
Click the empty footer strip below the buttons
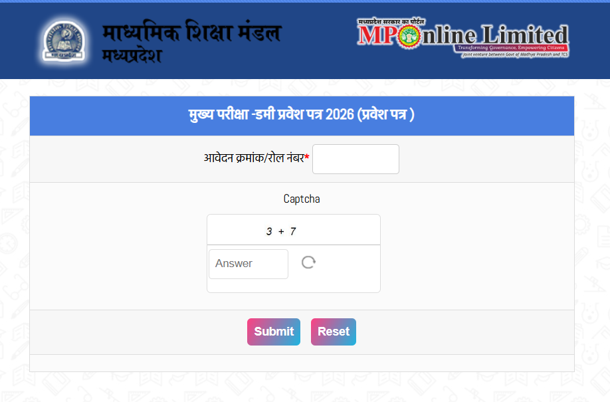(x=302, y=363)
